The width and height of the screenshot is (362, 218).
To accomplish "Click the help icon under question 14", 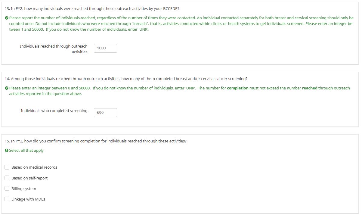I will [7, 88].
